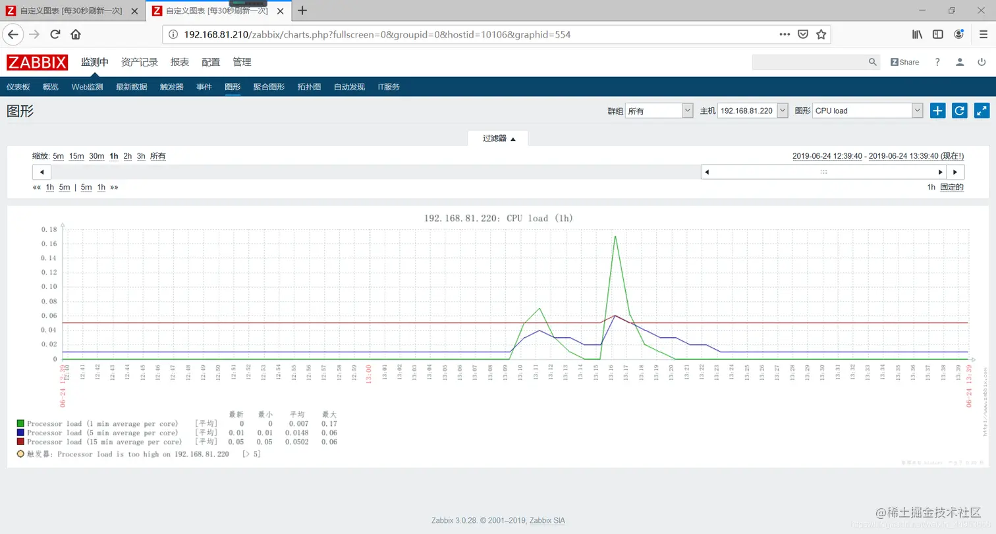The width and height of the screenshot is (996, 534).
Task: Open the 资产记录 menu
Action: pyautogui.click(x=140, y=62)
